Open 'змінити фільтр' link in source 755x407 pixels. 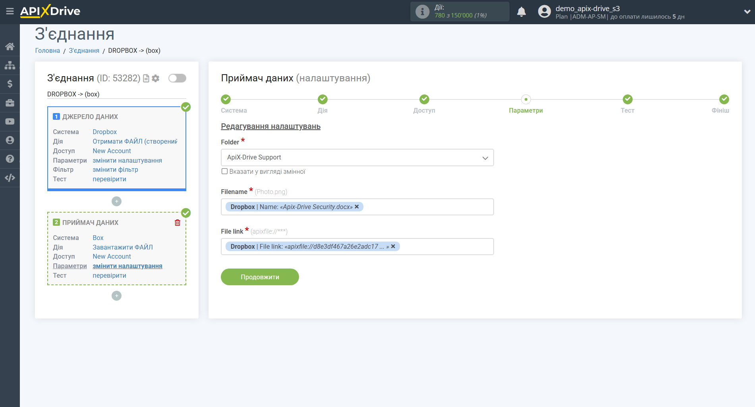(115, 170)
